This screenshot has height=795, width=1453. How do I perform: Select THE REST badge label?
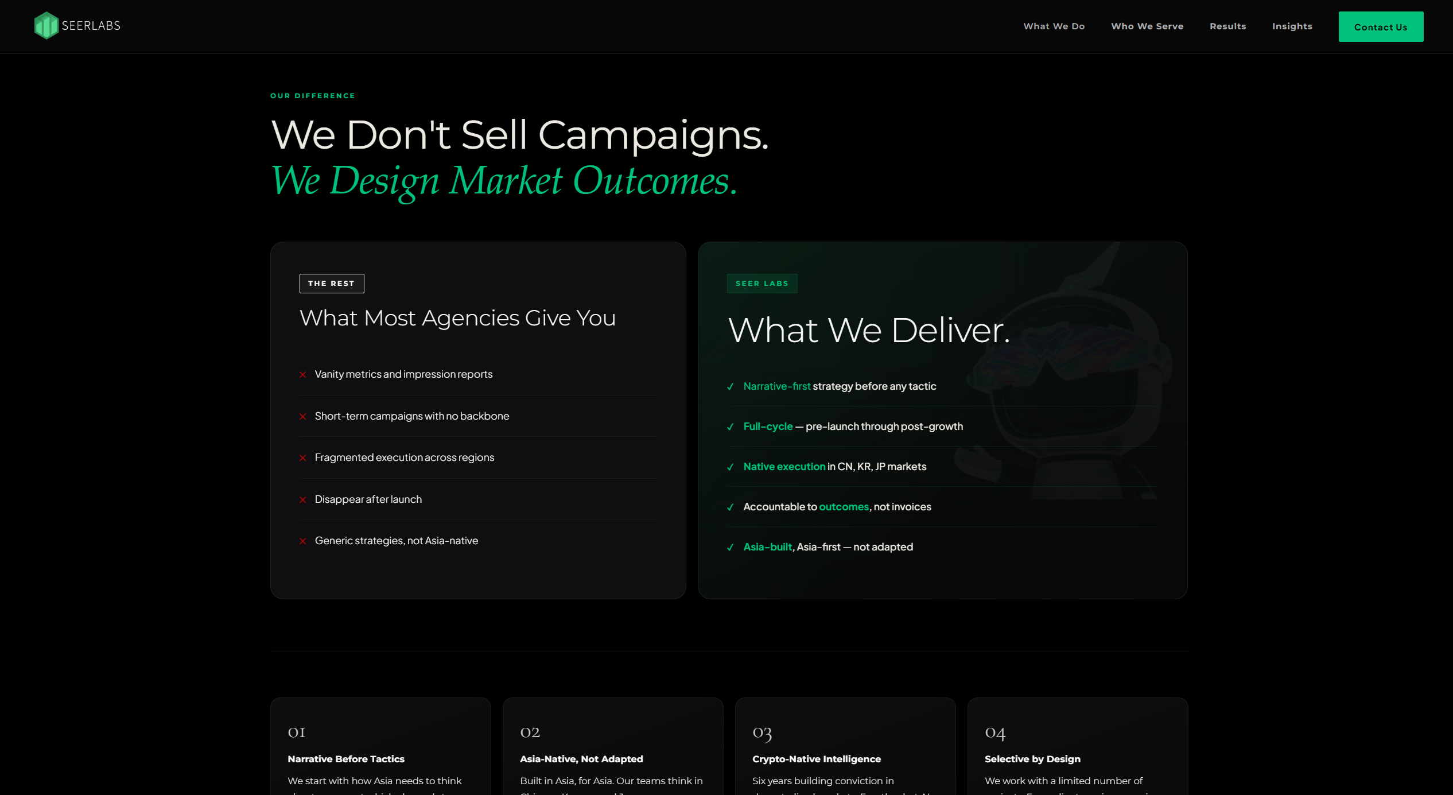pos(332,284)
